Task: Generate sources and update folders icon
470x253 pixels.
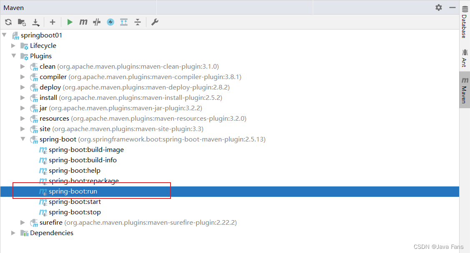Action: coord(22,22)
